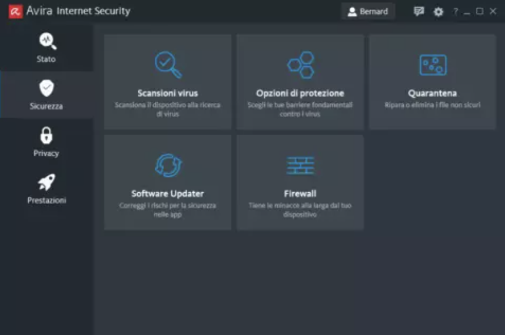Click the Software Updater arrows icon

click(168, 165)
